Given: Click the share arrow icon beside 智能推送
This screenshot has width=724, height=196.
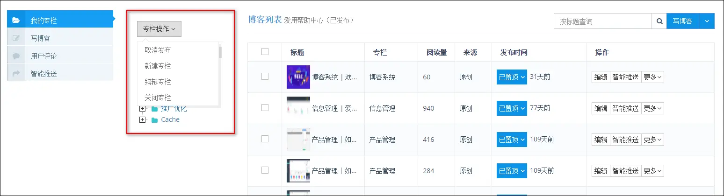Looking at the screenshot, I should coord(16,74).
